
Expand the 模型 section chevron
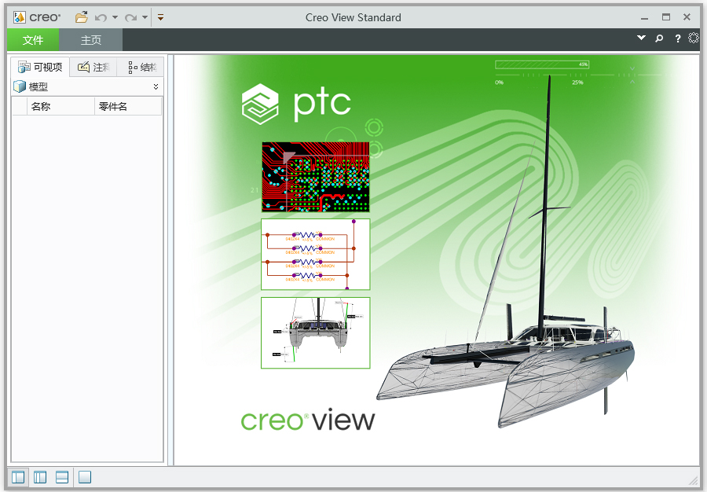(x=156, y=86)
